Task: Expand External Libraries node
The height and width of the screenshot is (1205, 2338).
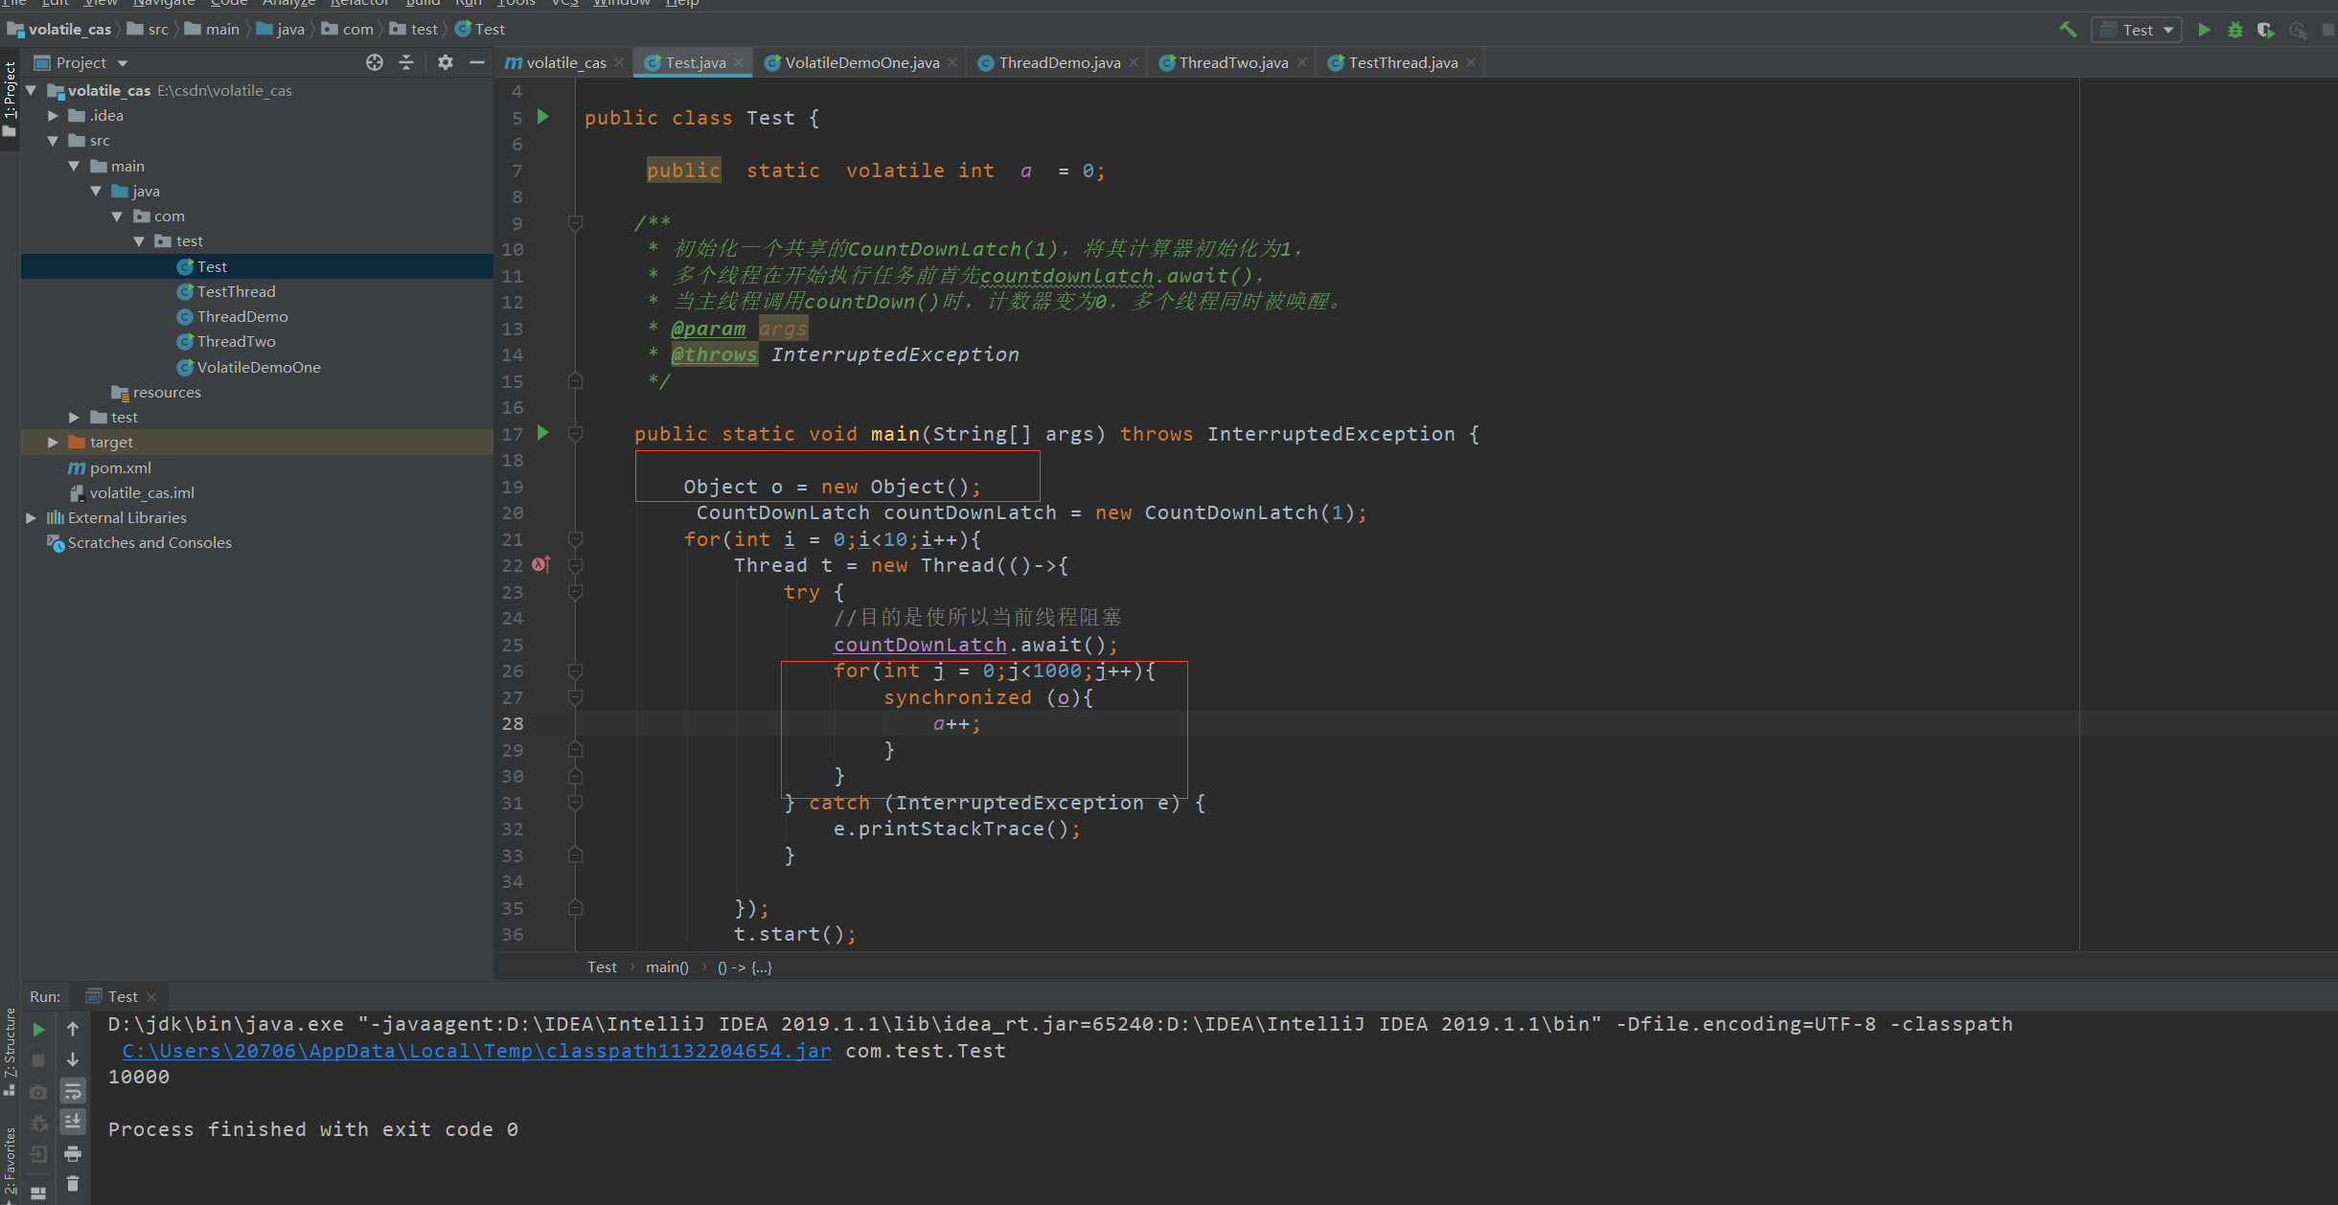Action: click(x=31, y=517)
